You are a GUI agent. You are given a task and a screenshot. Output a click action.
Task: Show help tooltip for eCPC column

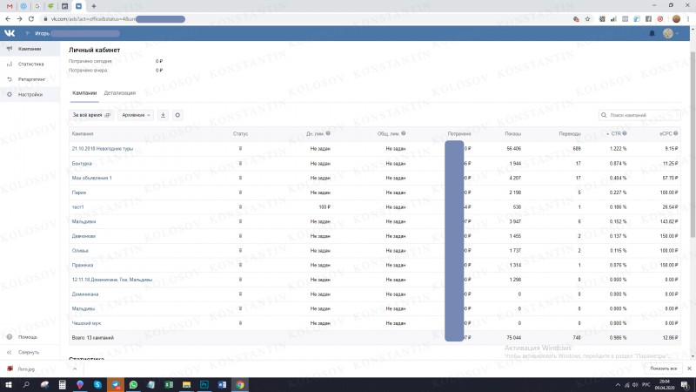pos(676,133)
